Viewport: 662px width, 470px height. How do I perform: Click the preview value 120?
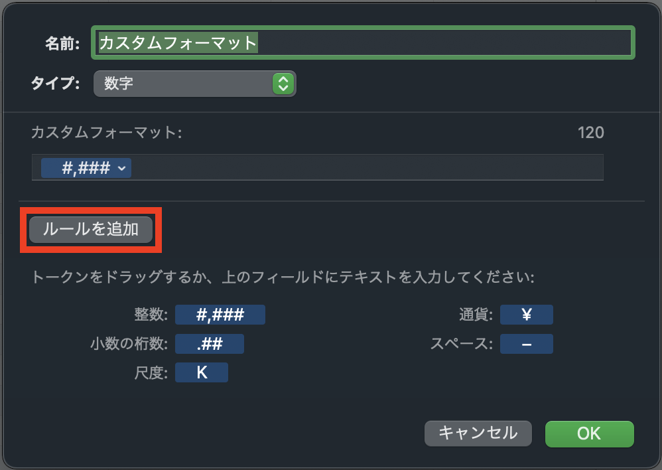[x=590, y=133]
